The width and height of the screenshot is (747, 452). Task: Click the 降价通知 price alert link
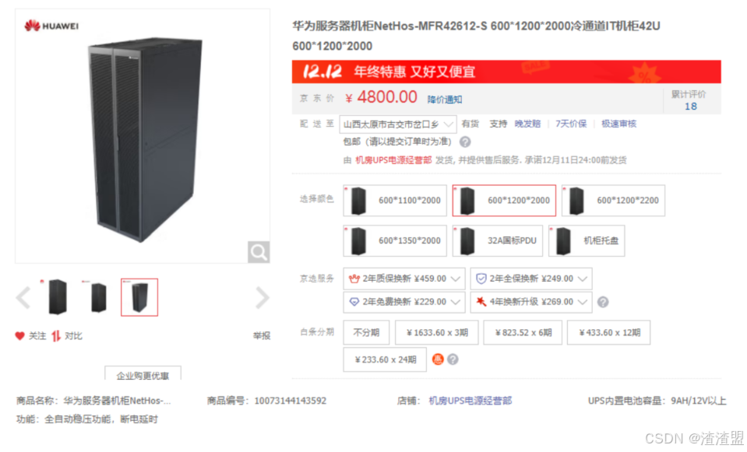click(445, 100)
